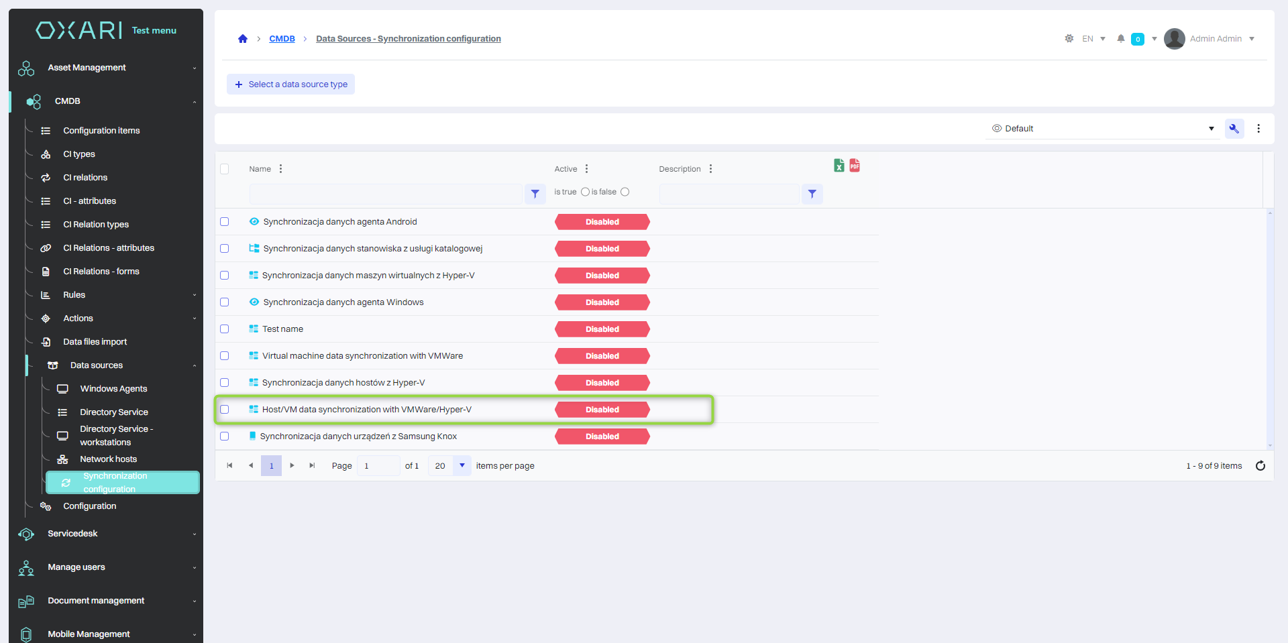Select the 'is true' radio button
The image size is (1288, 643).
tap(585, 192)
